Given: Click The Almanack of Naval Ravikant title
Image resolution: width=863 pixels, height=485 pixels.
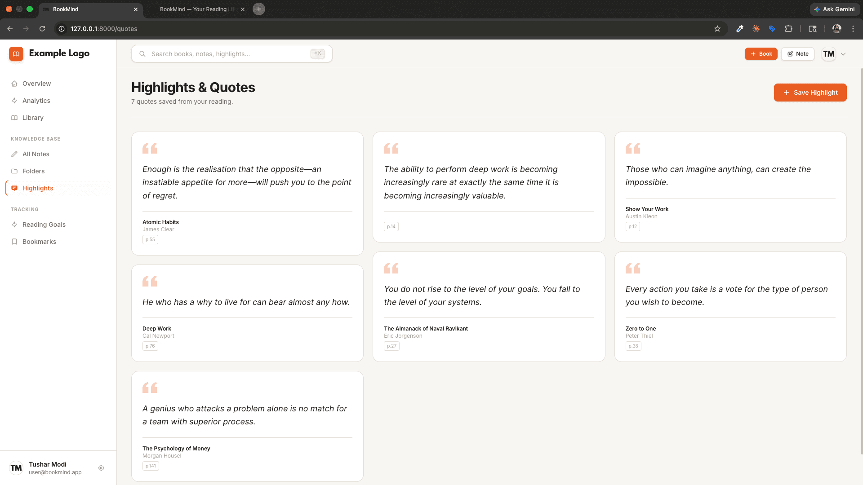Looking at the screenshot, I should (426, 329).
